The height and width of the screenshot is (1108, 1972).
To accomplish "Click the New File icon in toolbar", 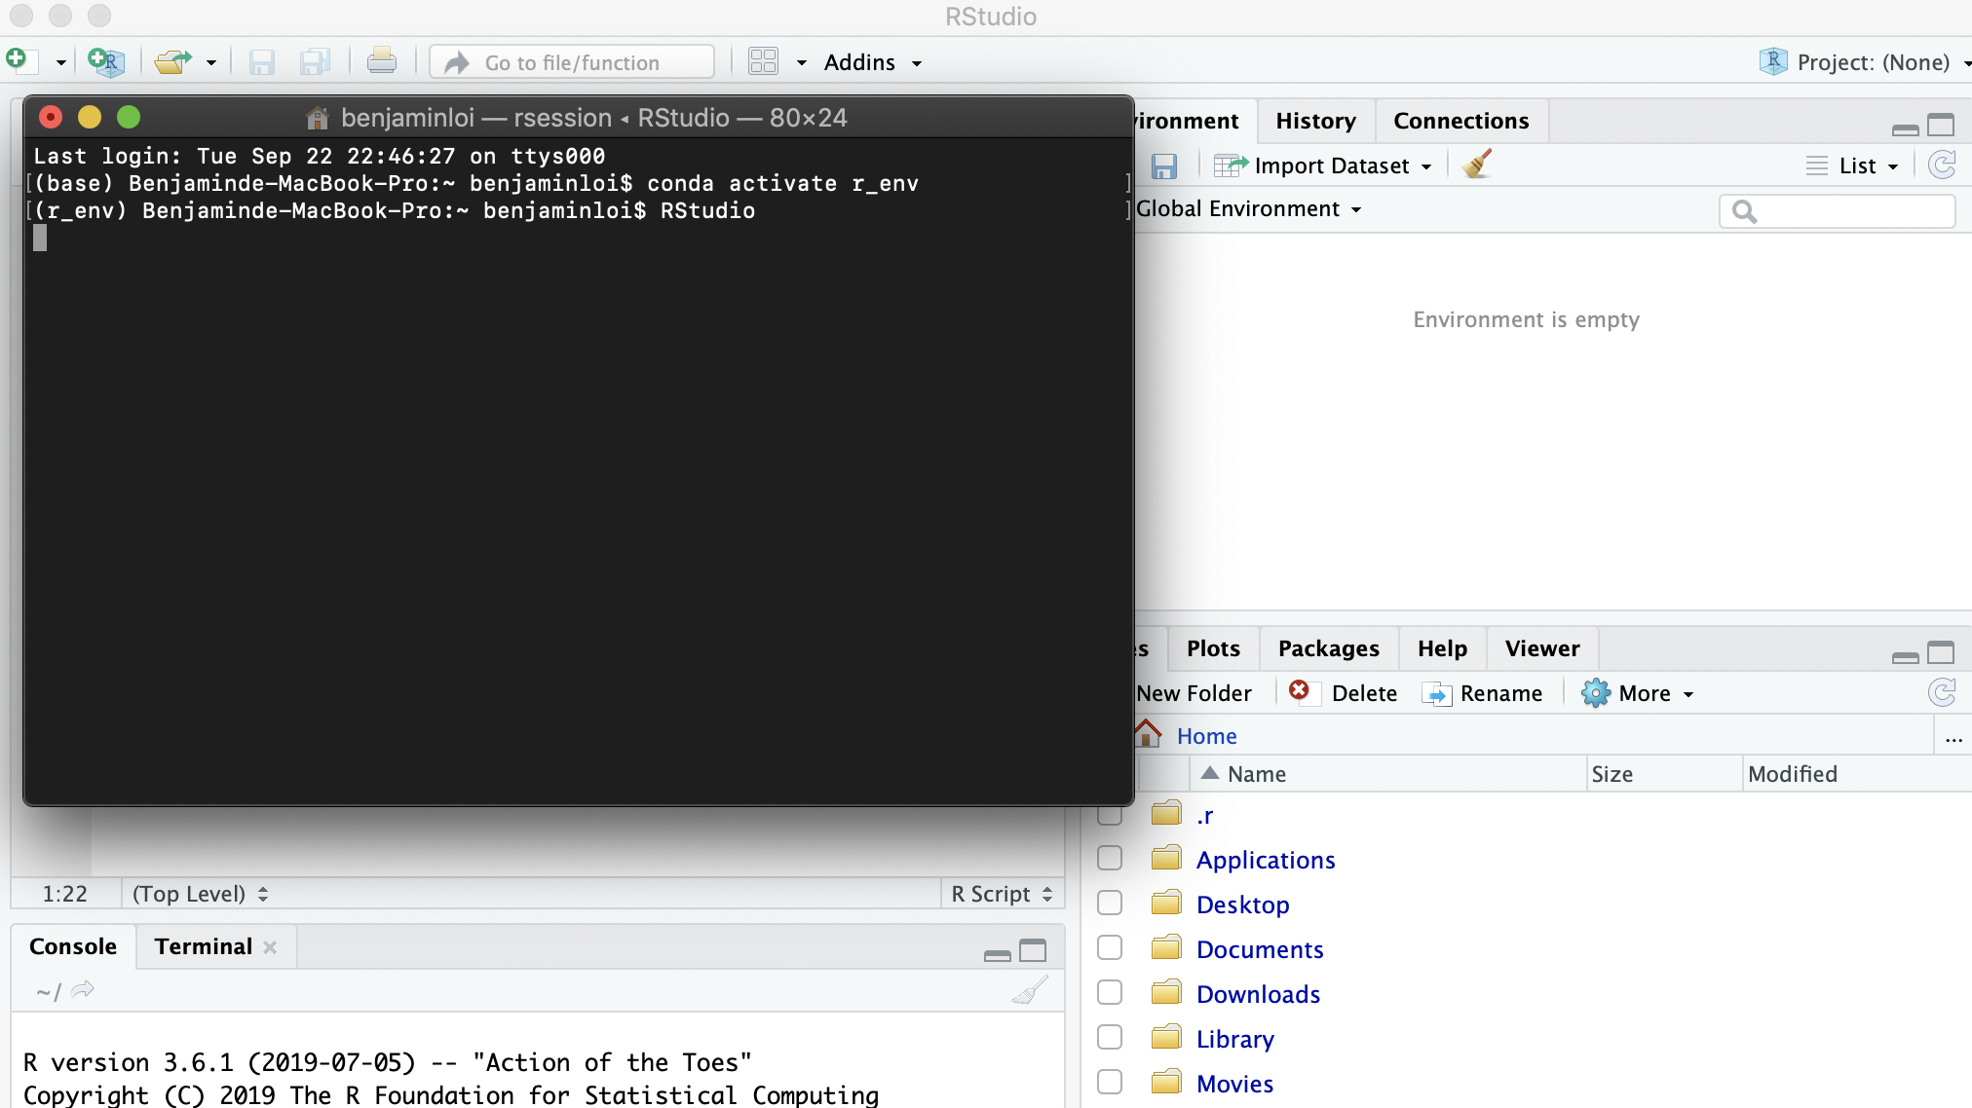I will click(x=20, y=61).
